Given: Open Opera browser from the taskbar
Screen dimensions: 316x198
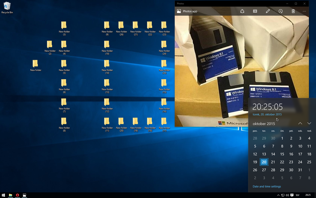Looking at the screenshot, I should click(x=17, y=195).
